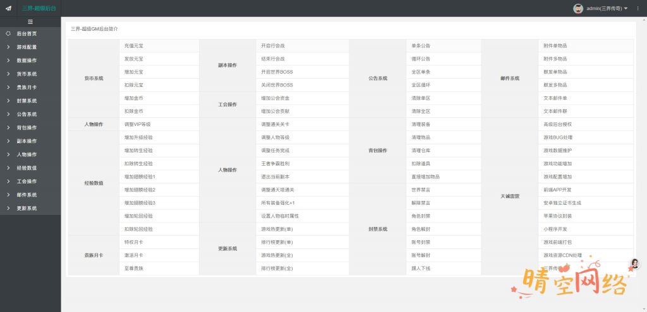Expand the 游戏配置 chevron
Viewport: 647px width, 312px height.
8,47
